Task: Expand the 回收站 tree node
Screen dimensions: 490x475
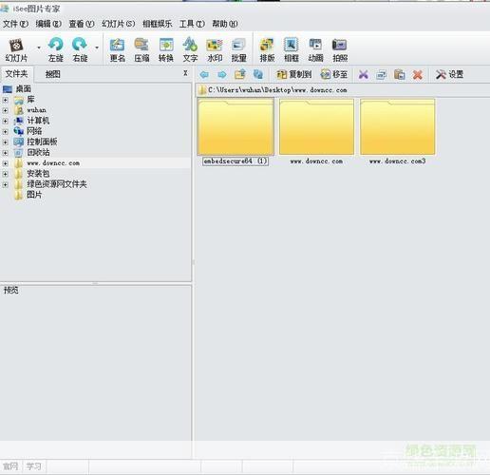Action: pyautogui.click(x=5, y=153)
